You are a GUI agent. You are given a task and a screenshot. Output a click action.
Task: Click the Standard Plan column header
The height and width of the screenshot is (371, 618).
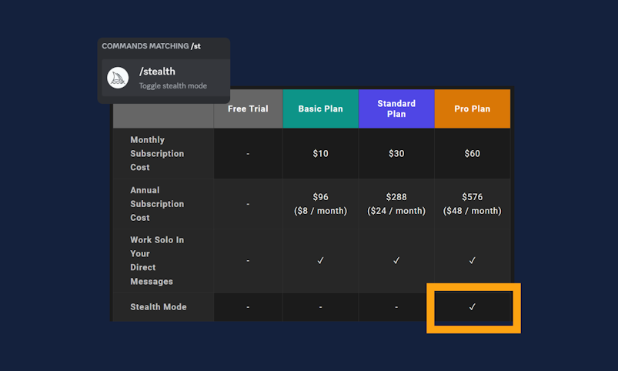pos(396,109)
